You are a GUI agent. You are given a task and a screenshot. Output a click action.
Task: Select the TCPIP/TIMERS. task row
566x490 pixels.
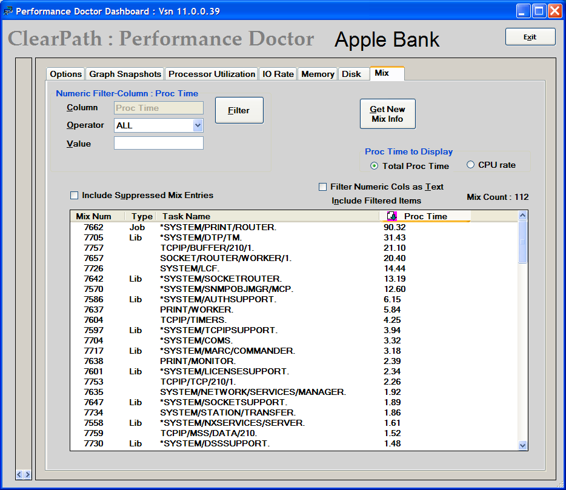click(x=294, y=320)
